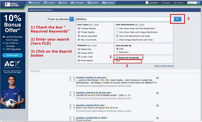Check Only Show Posts with File Attachments

click(117, 28)
